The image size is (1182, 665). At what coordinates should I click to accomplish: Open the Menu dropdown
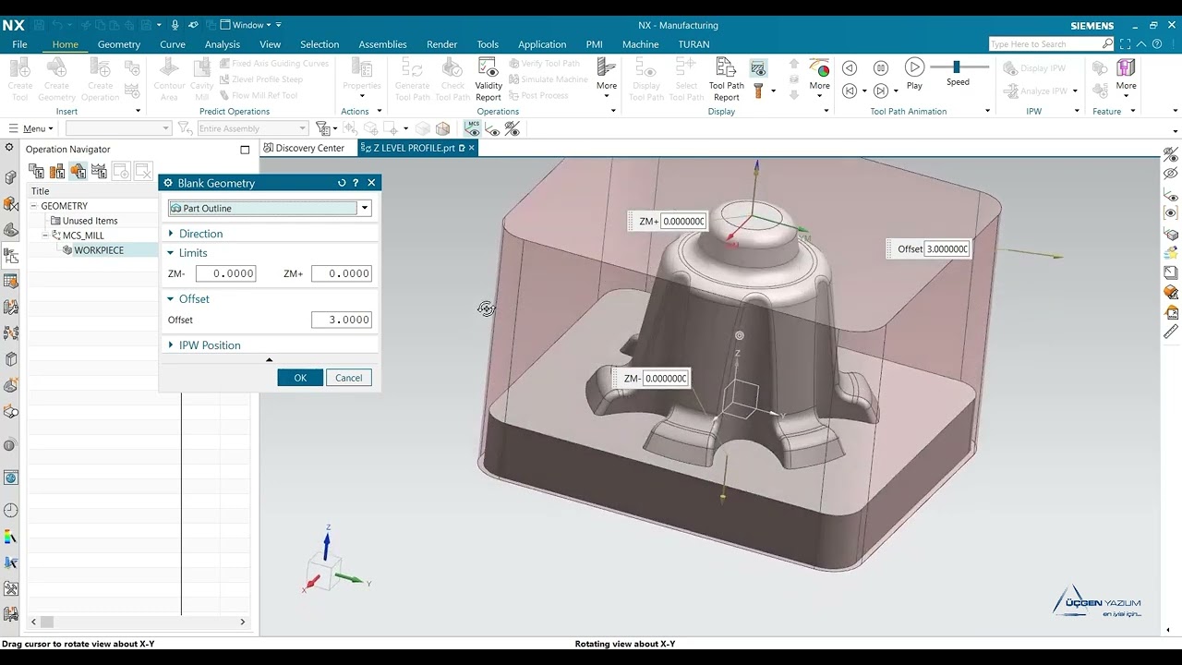pyautogui.click(x=30, y=128)
